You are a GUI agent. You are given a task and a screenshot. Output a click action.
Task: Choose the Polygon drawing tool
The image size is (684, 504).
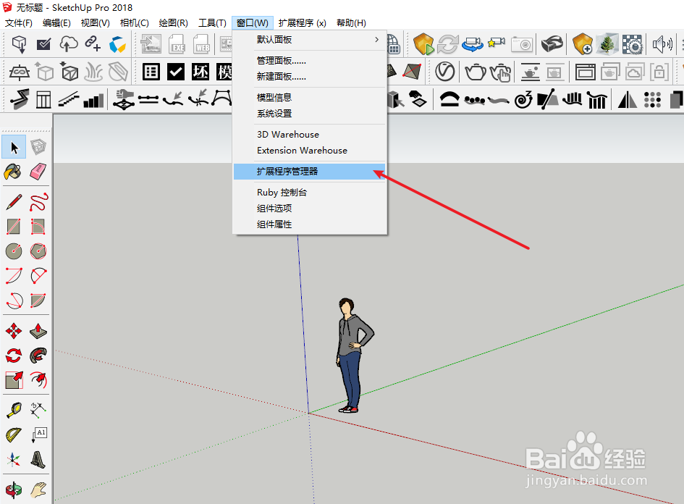(38, 251)
